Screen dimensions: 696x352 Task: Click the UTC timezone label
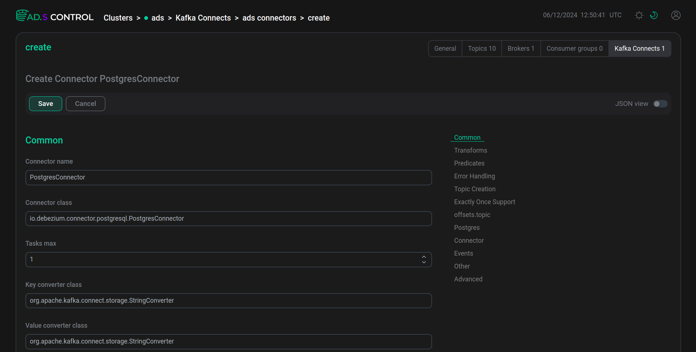point(615,15)
